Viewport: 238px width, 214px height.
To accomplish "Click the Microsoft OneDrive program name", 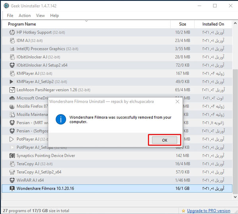I will click(x=32, y=98).
